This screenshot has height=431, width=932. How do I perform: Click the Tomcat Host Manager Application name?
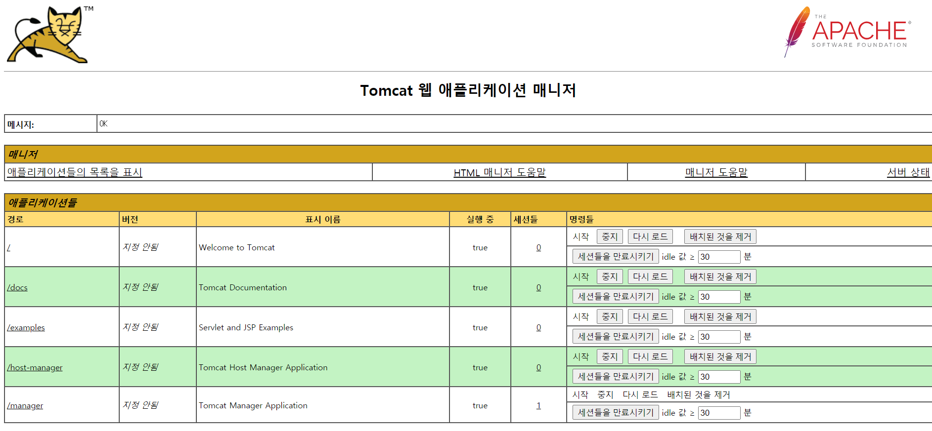click(263, 367)
